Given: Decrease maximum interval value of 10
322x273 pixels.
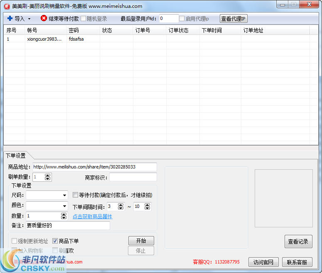Looking at the screenshot, I should coord(147,208).
